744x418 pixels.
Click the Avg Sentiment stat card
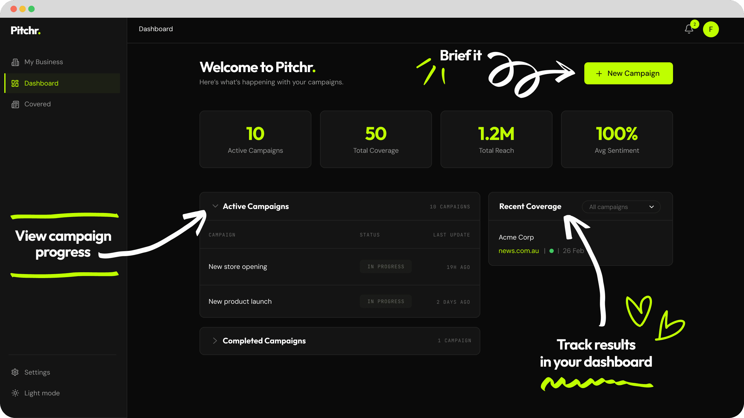(617, 139)
